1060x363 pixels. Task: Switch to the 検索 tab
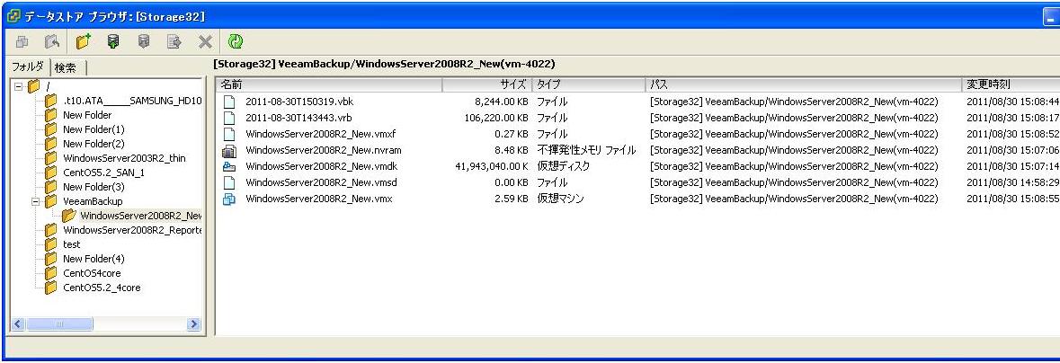pyautogui.click(x=67, y=67)
